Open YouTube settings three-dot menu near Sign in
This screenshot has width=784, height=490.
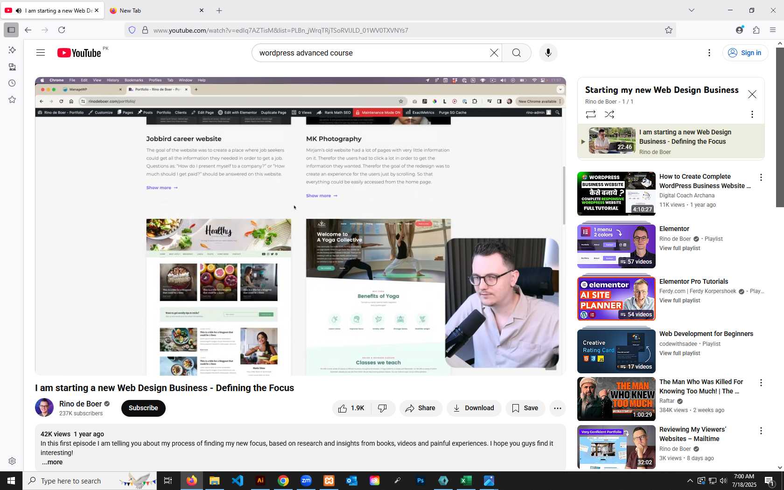tap(709, 53)
